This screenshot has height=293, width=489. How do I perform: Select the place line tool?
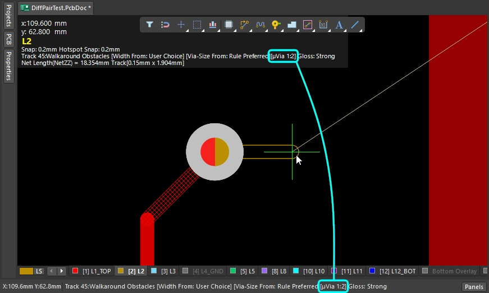click(355, 25)
